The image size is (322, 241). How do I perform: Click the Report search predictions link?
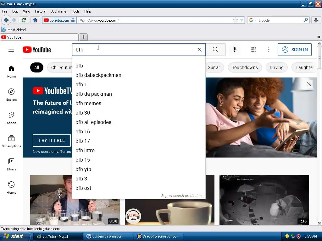click(x=182, y=196)
